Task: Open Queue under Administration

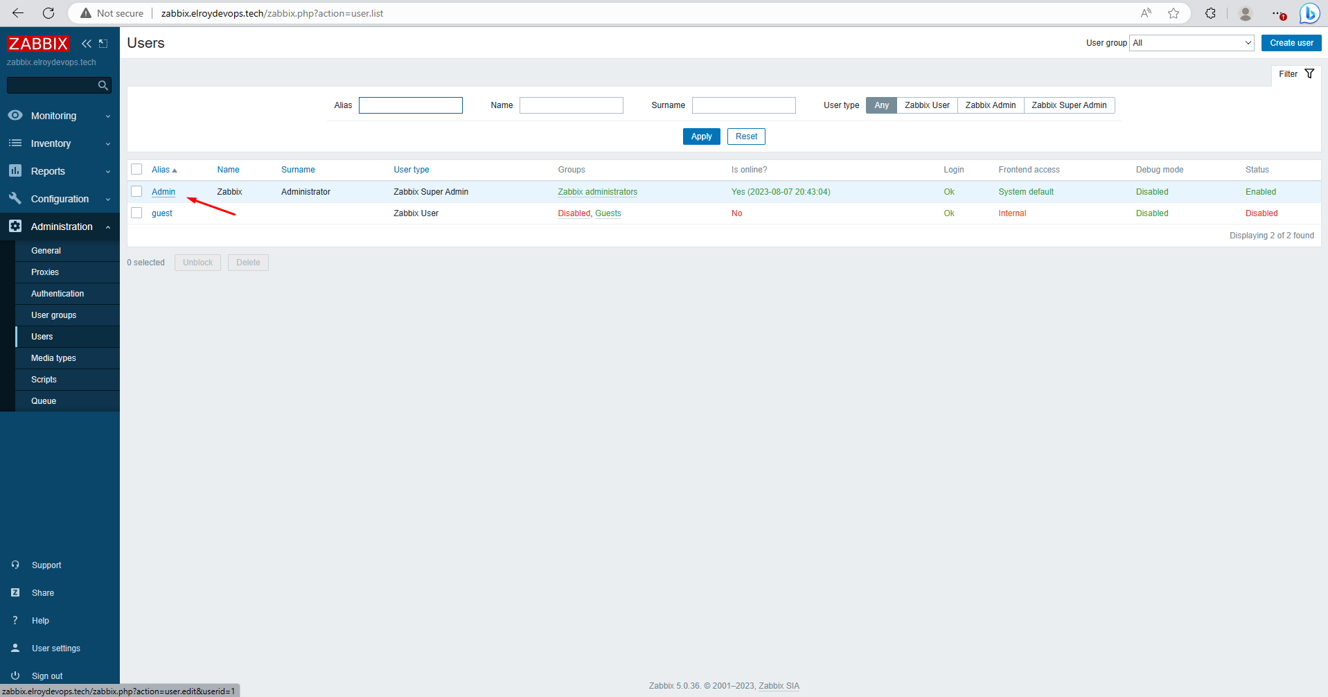Action: (x=67, y=401)
